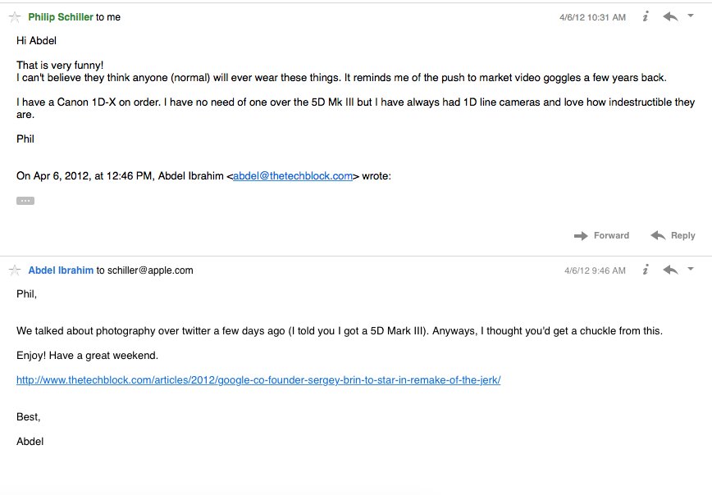Click Forward at bottom of first message

[x=611, y=235]
